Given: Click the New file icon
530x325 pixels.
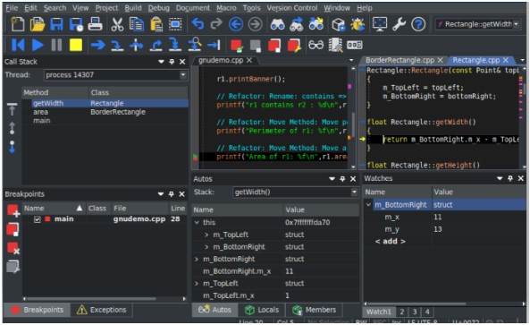Looking at the screenshot, I should [x=18, y=24].
